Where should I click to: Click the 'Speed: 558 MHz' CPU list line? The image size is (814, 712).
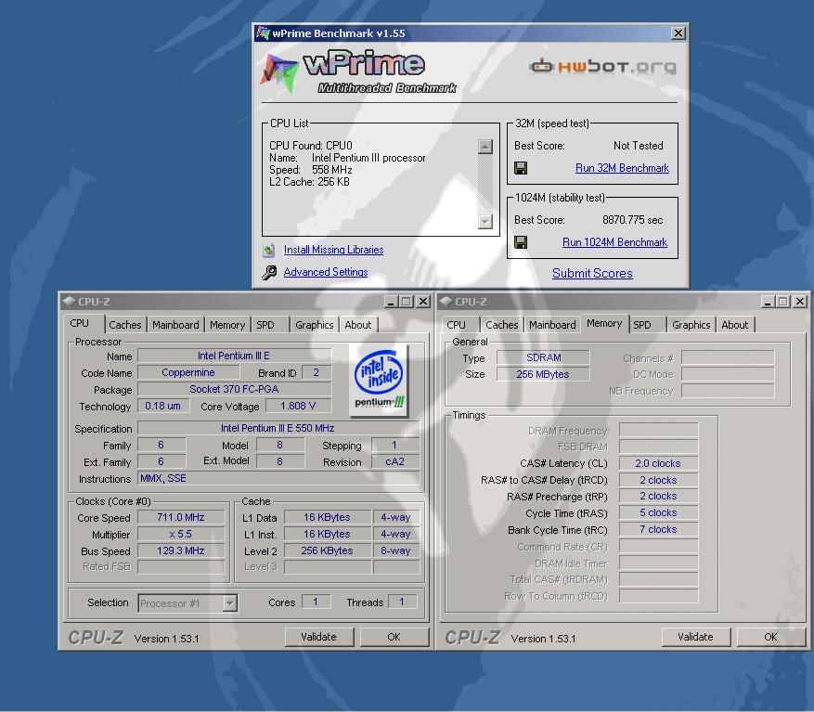310,170
